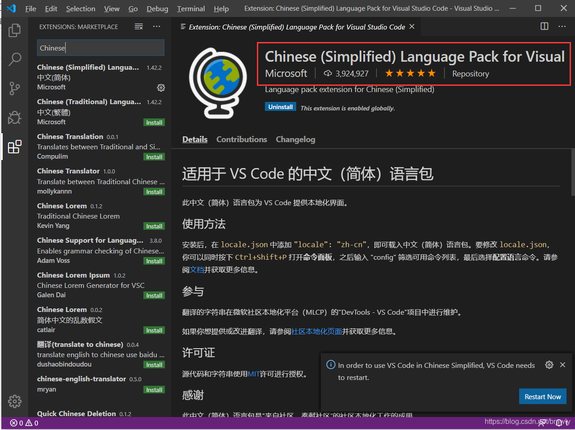575x430 pixels.
Task: Open the Debug menu
Action: (157, 8)
